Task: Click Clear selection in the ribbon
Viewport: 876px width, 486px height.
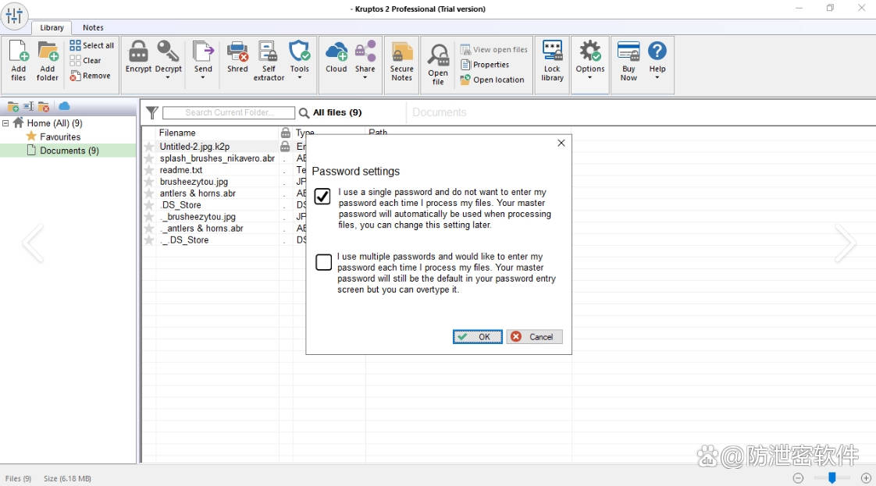Action: pos(85,60)
